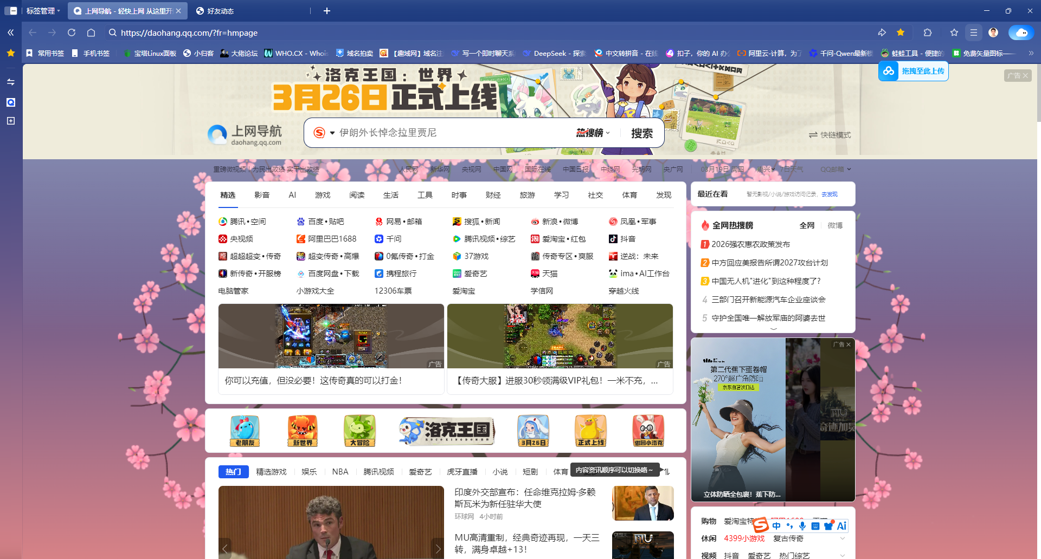Select the 游戏 navigation tab

pyautogui.click(x=322, y=195)
